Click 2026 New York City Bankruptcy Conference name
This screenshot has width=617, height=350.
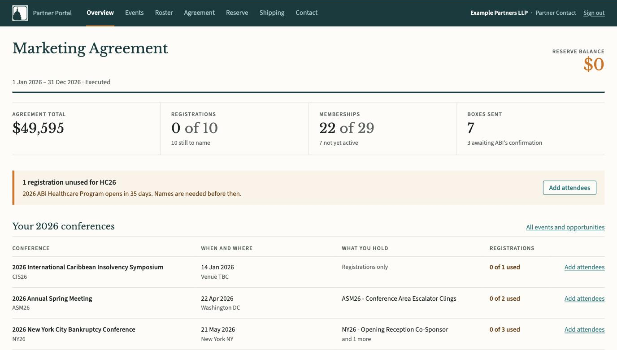click(x=74, y=329)
